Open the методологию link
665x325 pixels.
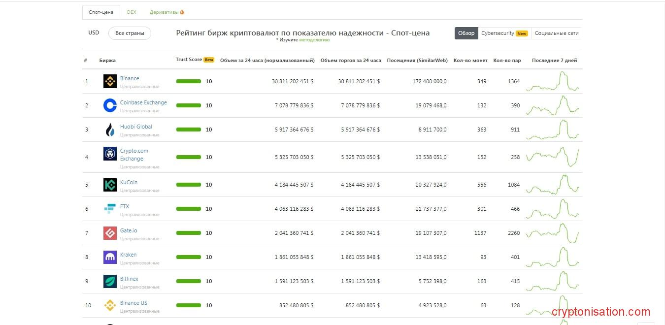point(314,40)
